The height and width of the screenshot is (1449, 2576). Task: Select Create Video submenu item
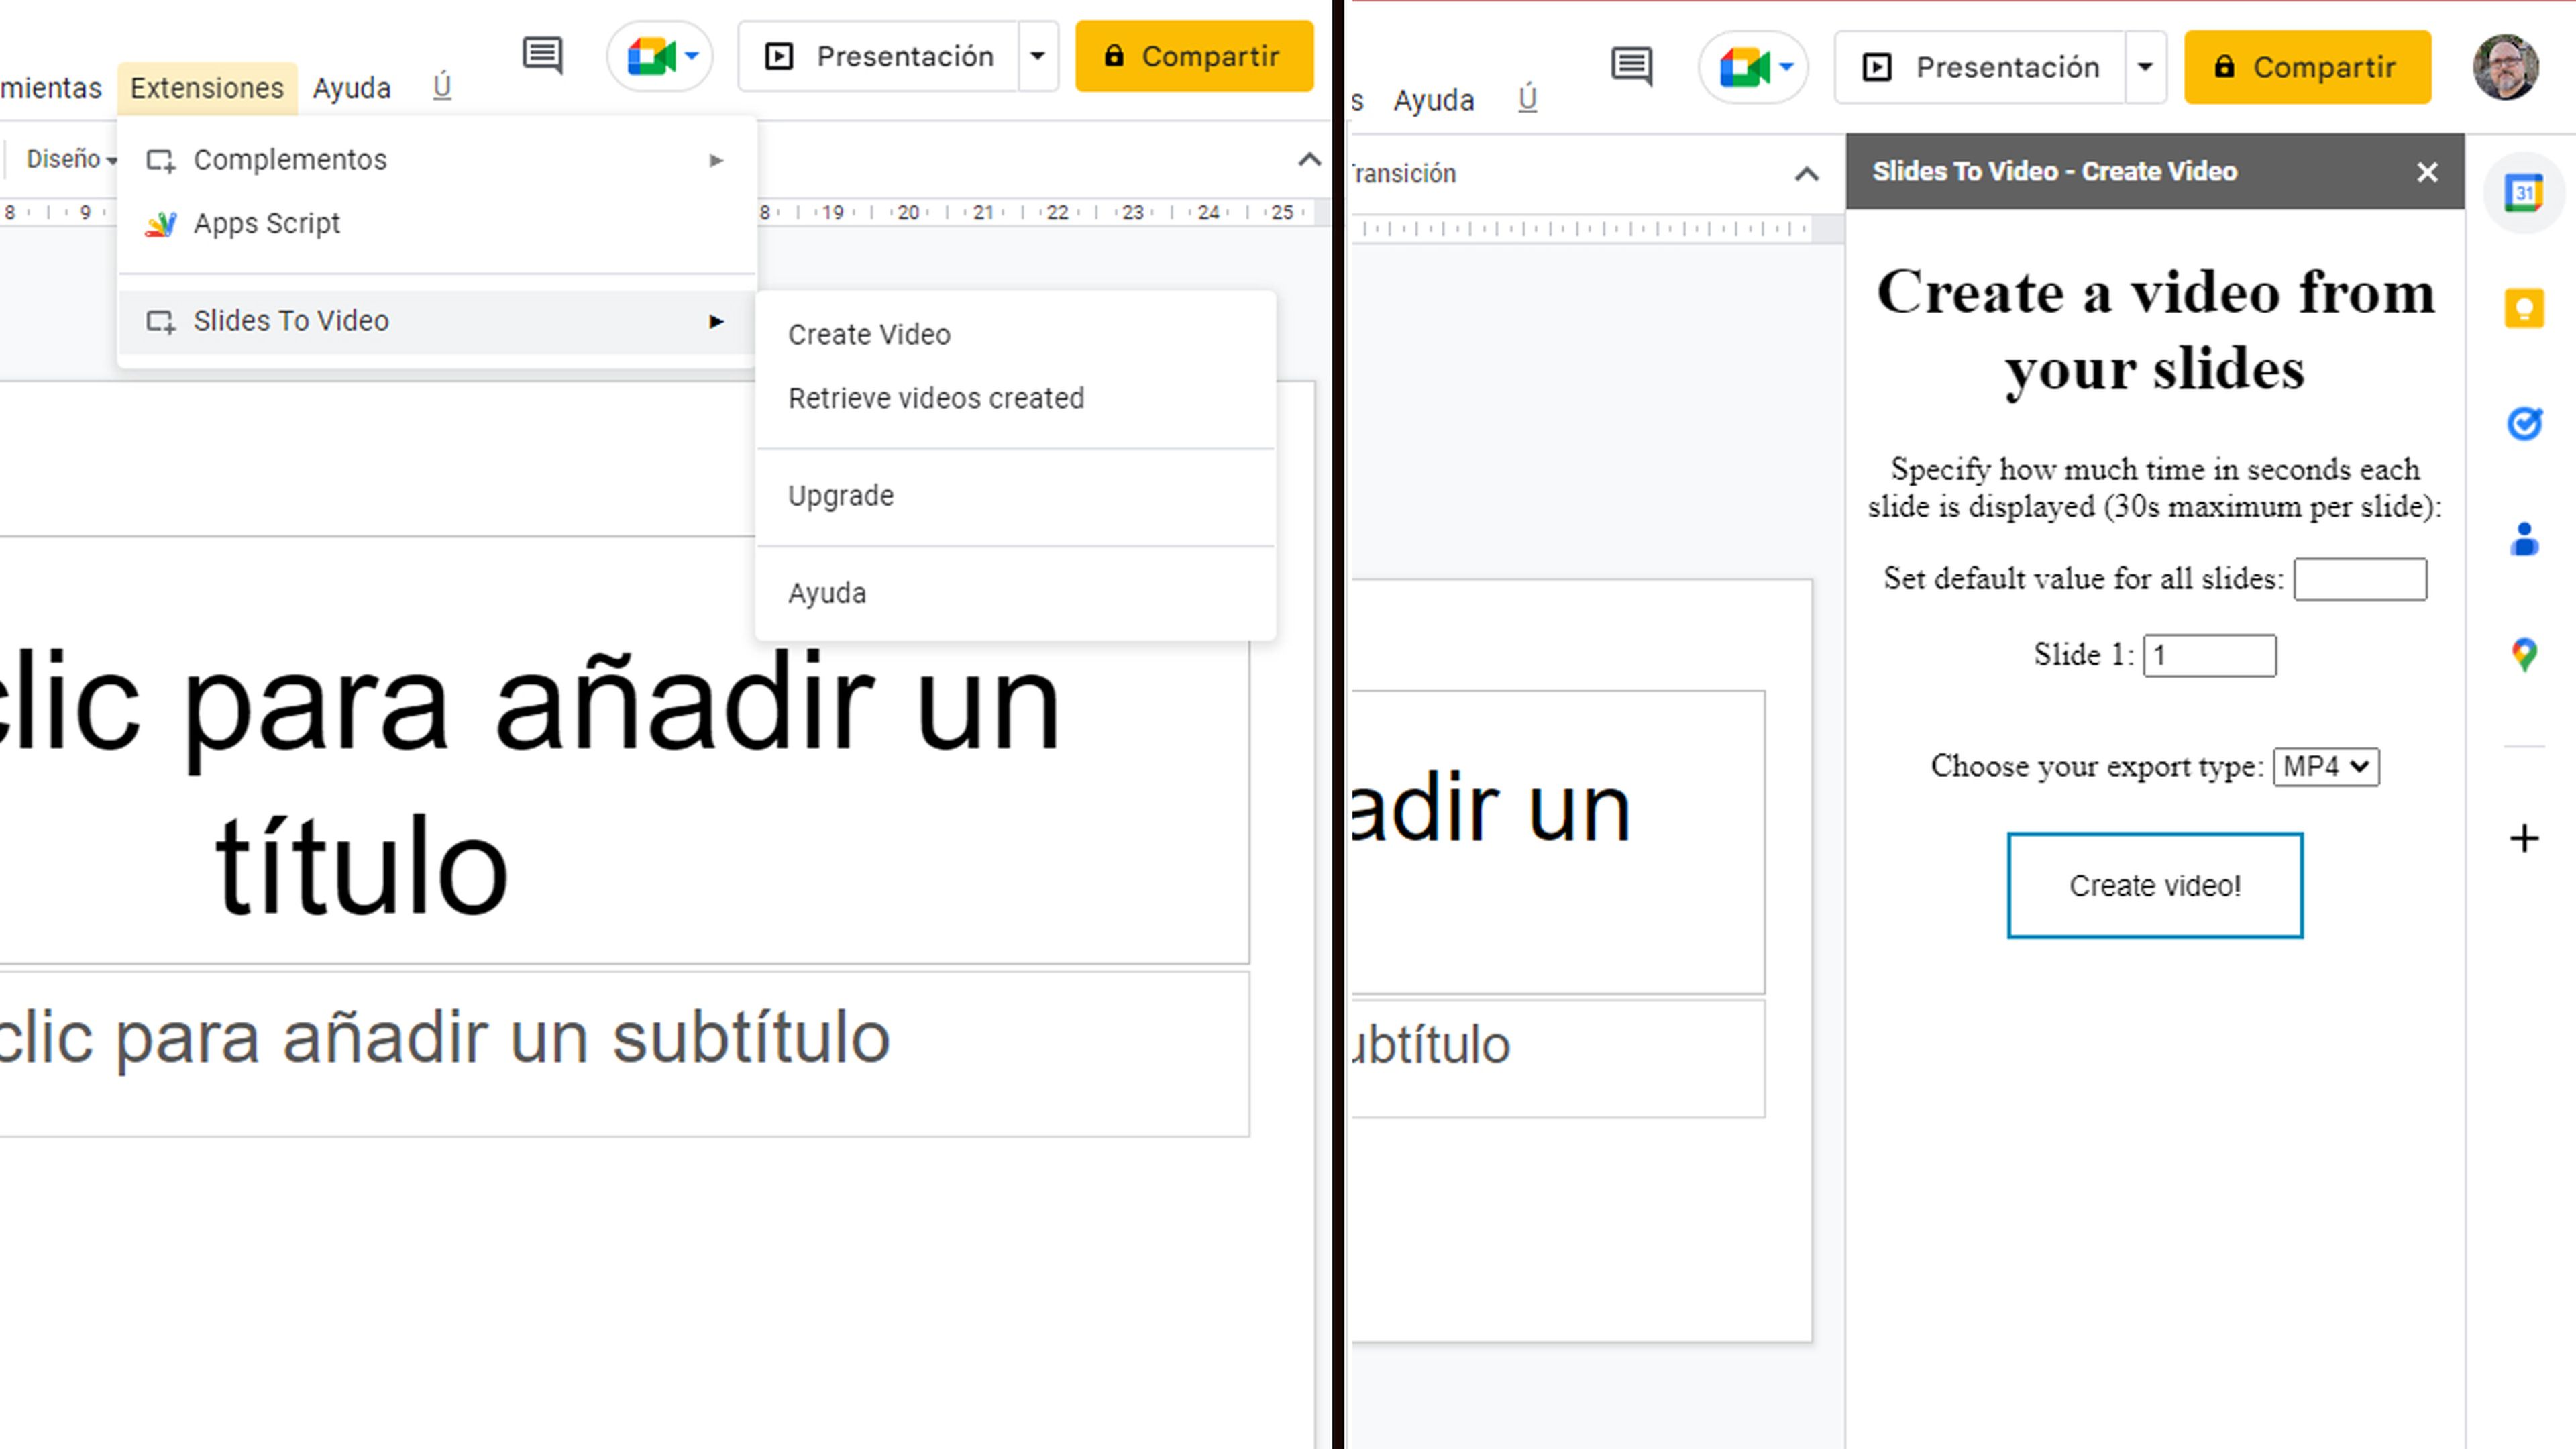pos(1015,335)
